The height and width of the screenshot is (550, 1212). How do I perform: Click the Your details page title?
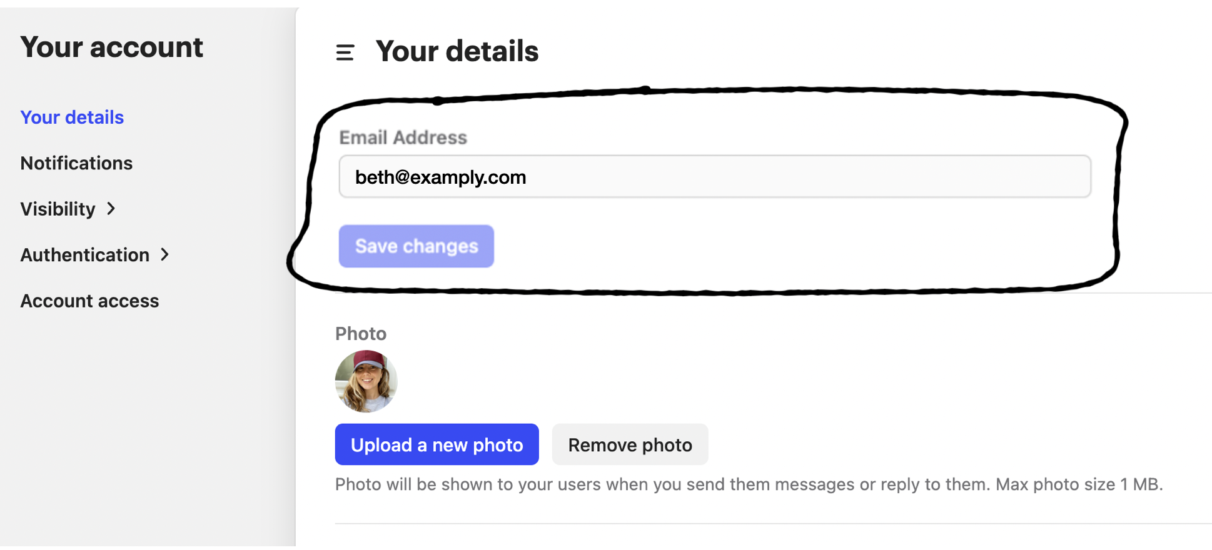point(457,51)
